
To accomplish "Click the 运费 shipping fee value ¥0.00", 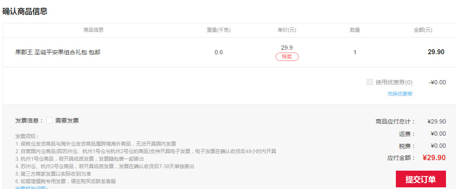I will 438,134.
